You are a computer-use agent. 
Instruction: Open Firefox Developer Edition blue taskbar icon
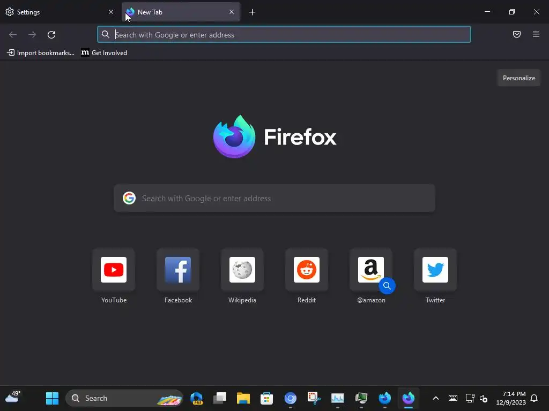pos(384,398)
